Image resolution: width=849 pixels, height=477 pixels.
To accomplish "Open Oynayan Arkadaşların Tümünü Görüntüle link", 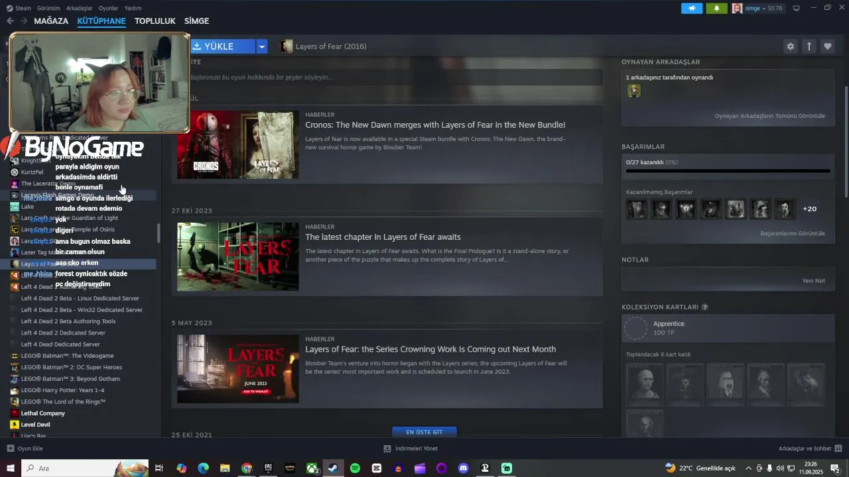I will coord(769,116).
